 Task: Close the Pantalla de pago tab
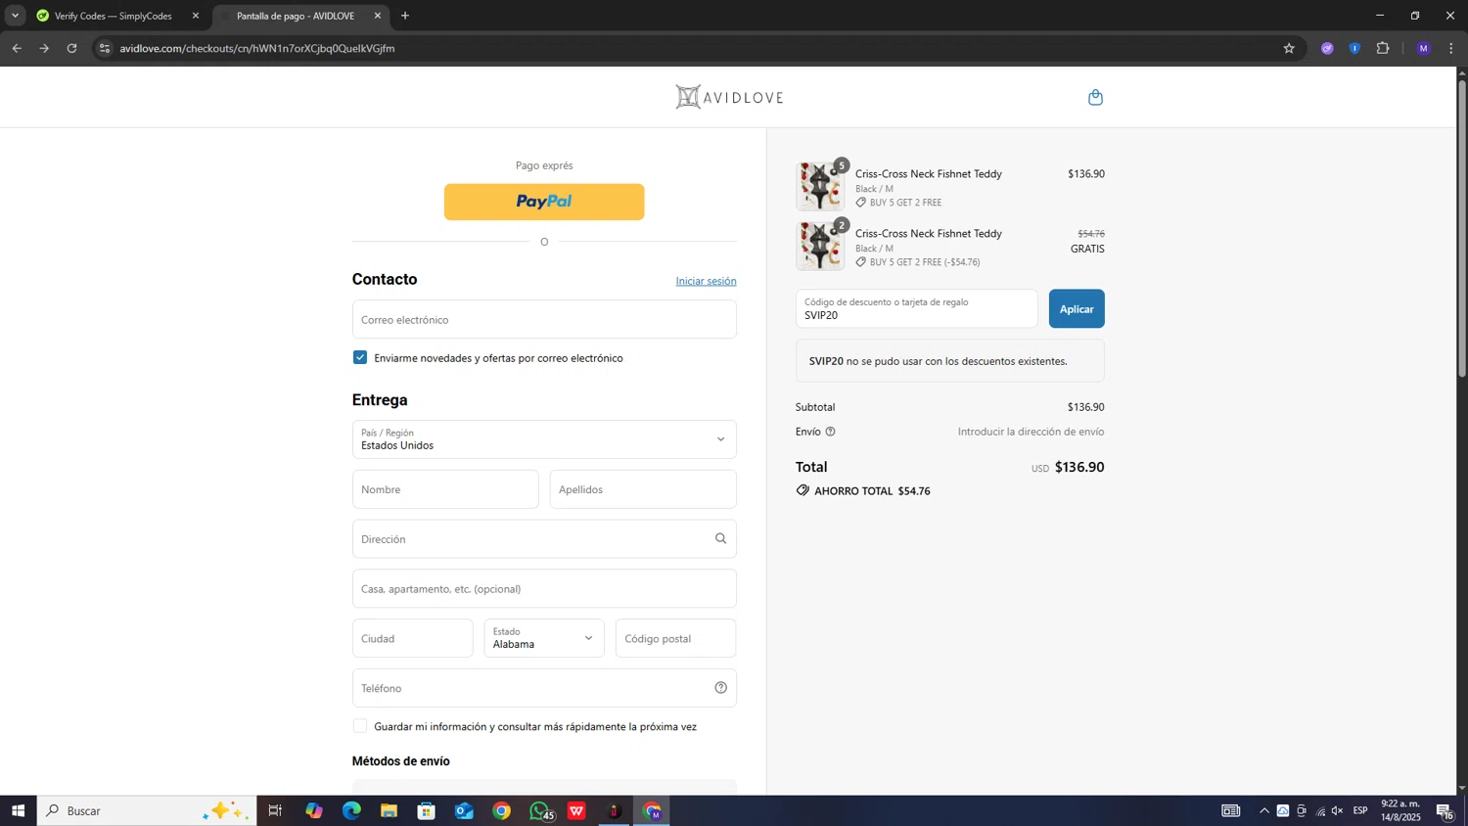378,16
